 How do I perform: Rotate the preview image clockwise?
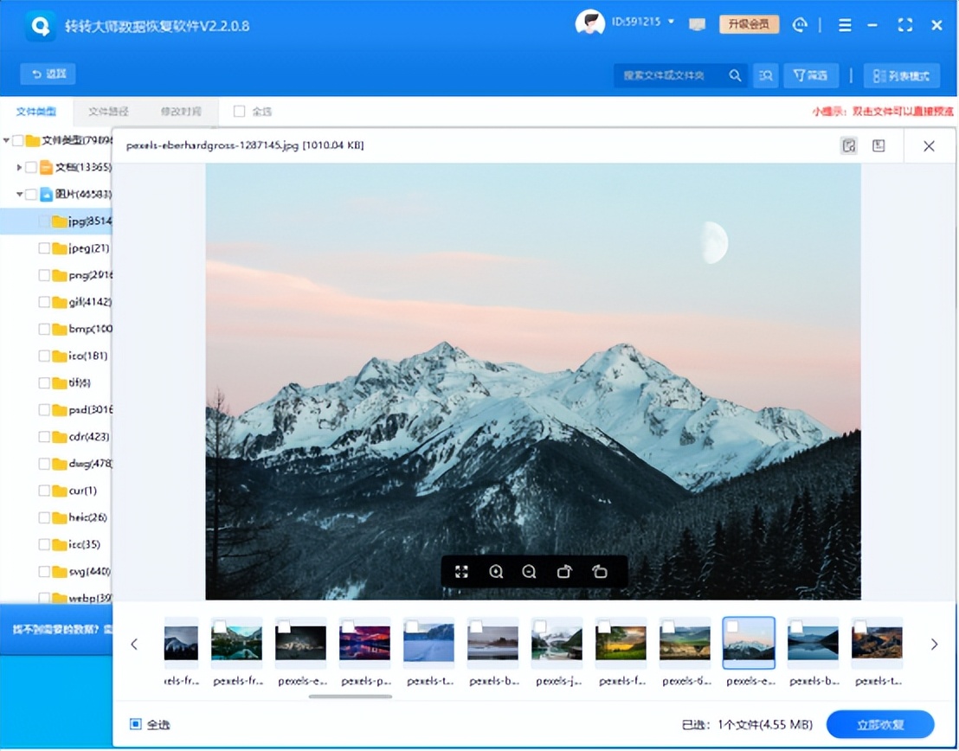pyautogui.click(x=564, y=572)
